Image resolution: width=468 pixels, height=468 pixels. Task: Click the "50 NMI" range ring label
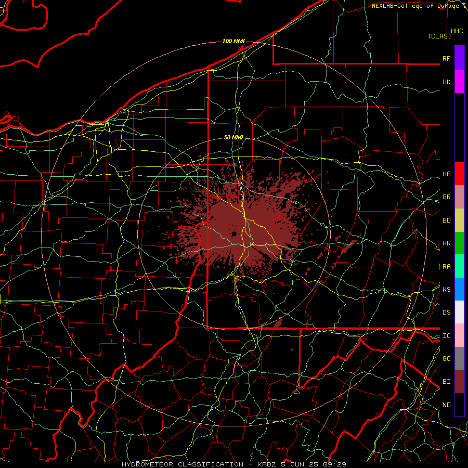[x=233, y=137]
